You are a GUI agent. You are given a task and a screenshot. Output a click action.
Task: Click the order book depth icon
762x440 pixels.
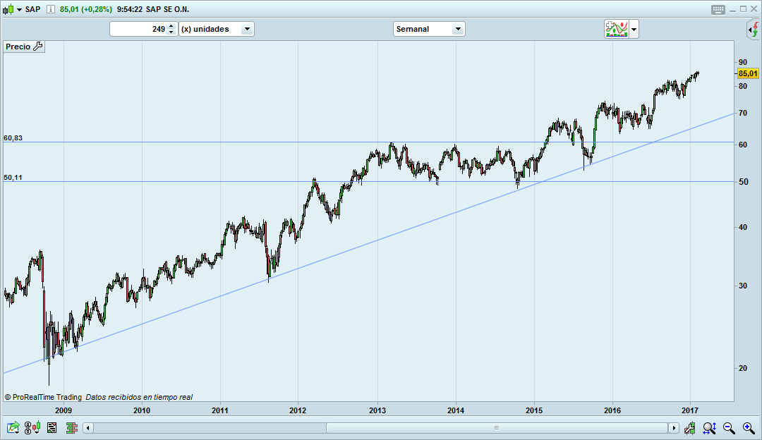click(71, 427)
